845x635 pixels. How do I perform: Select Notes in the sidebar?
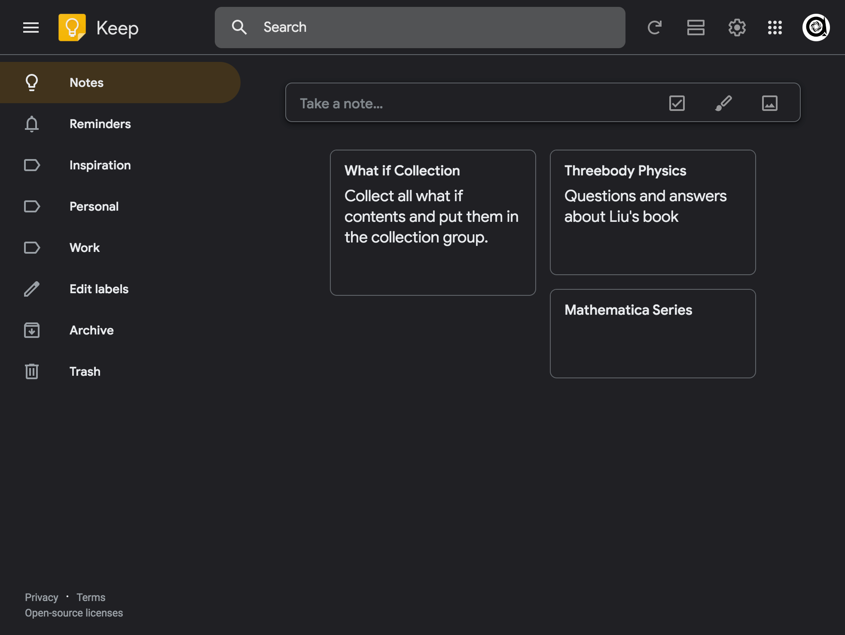click(86, 83)
